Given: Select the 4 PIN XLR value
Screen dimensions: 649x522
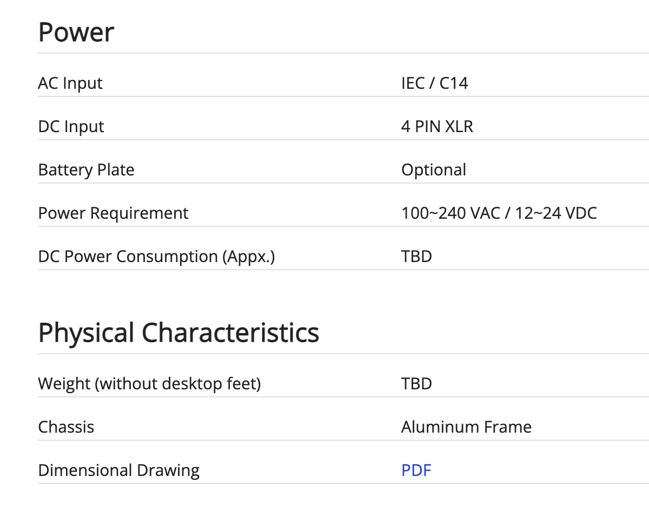Looking at the screenshot, I should click(437, 127).
